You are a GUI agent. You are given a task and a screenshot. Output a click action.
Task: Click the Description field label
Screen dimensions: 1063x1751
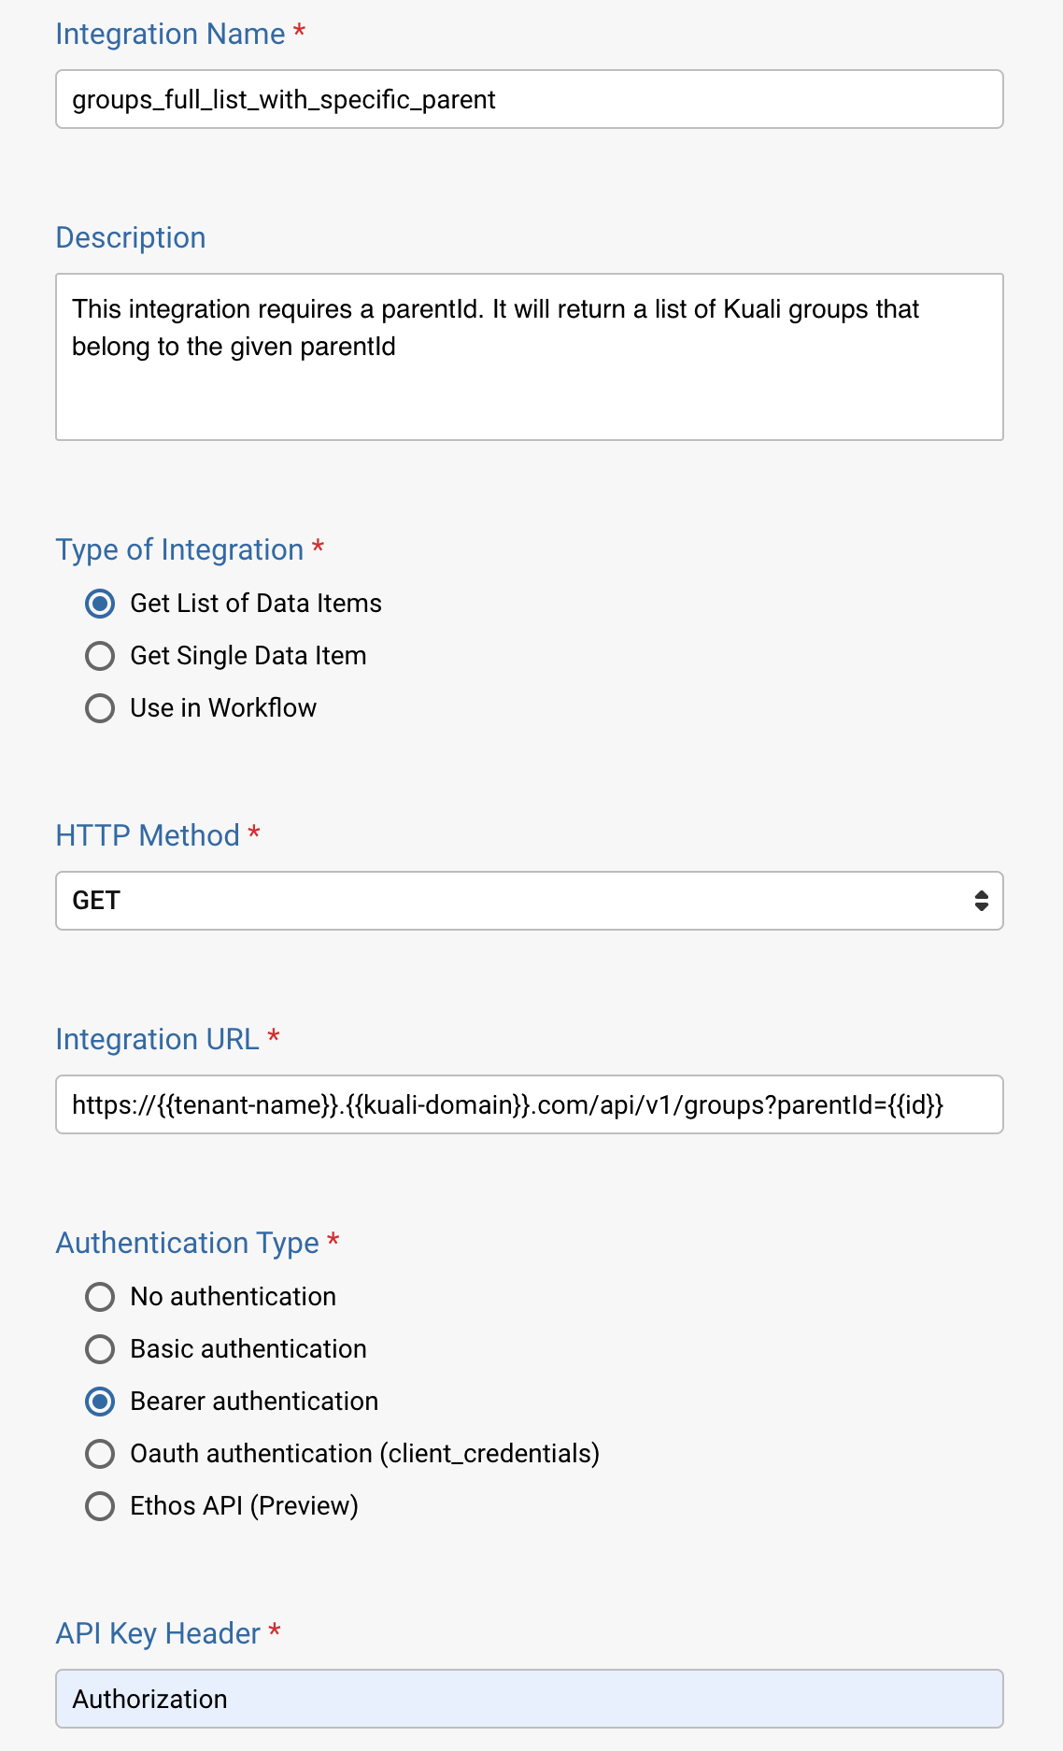(131, 237)
